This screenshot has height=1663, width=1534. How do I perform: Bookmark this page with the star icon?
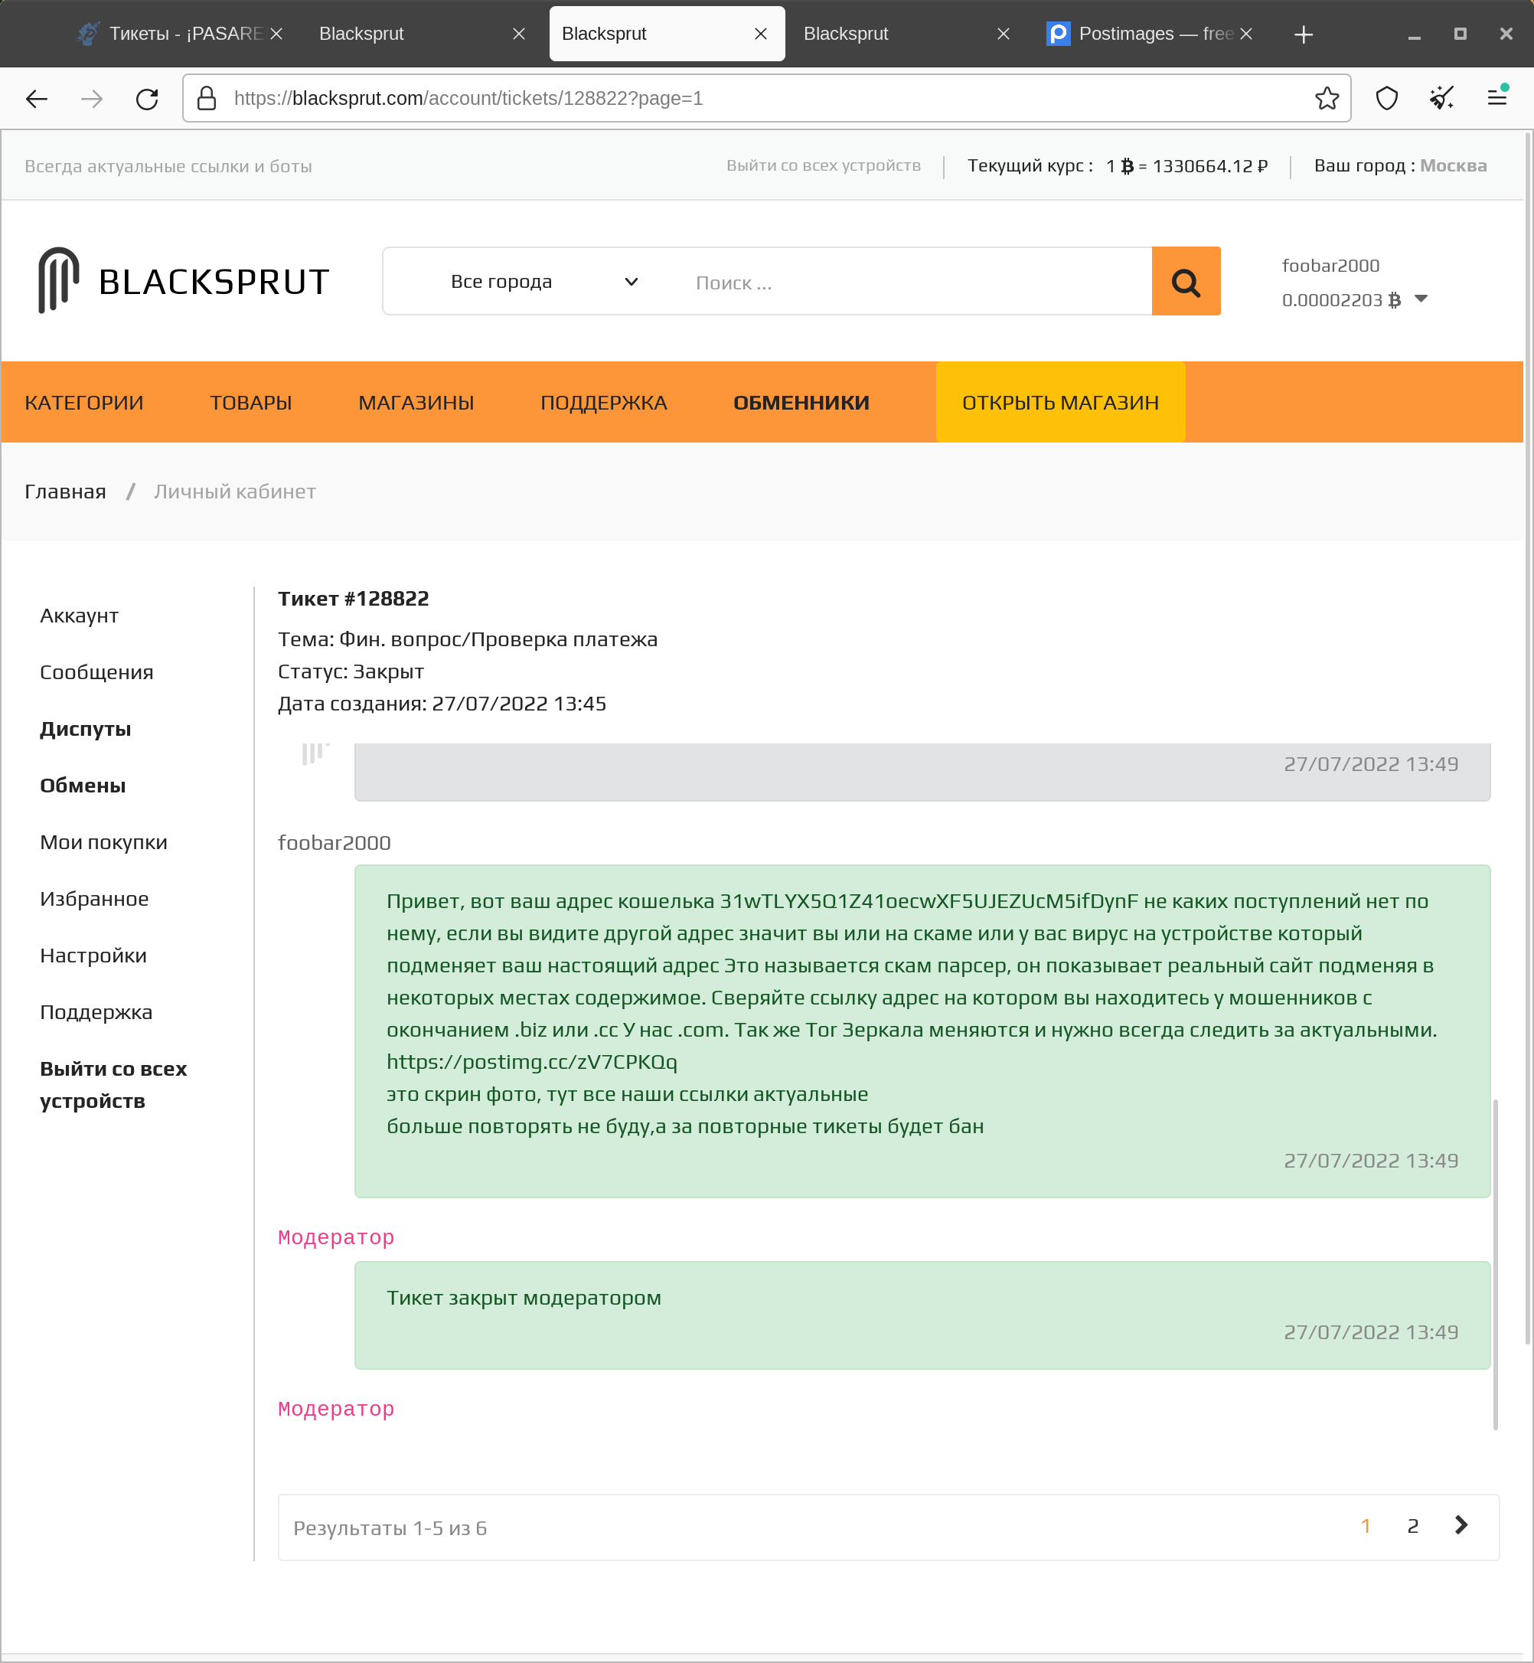pyautogui.click(x=1327, y=99)
